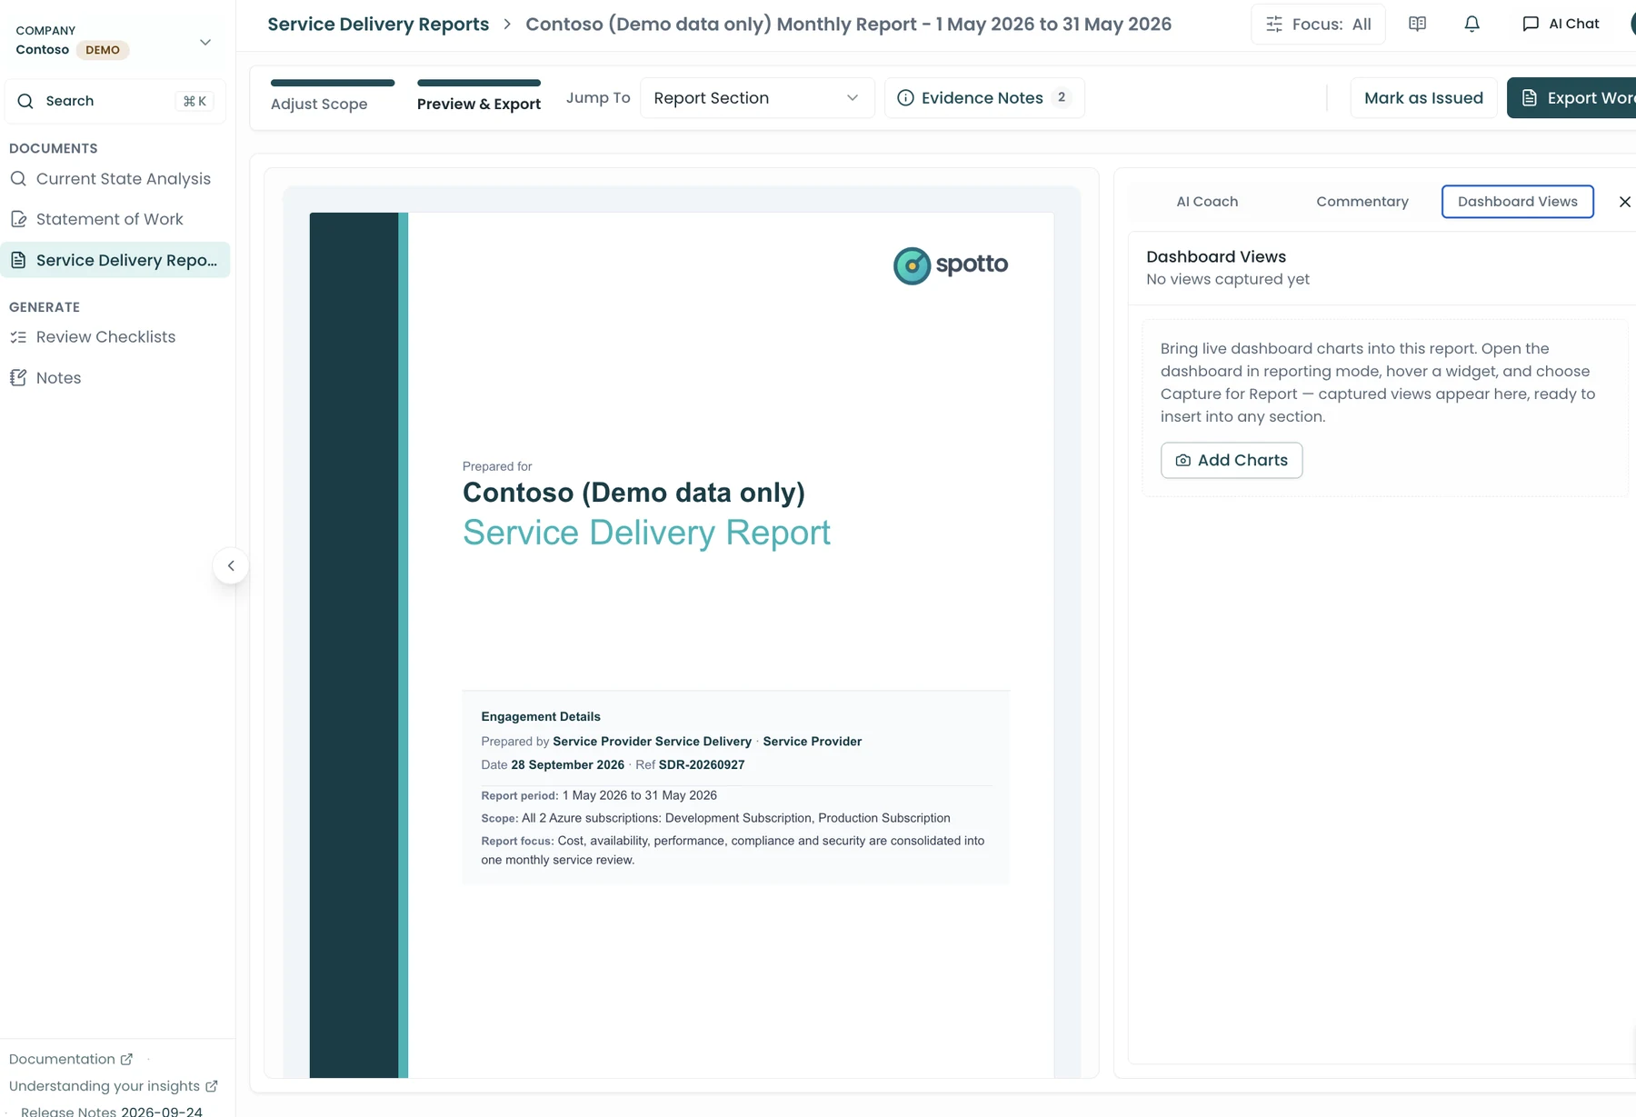Expand the Contoso company switcher
The width and height of the screenshot is (1636, 1117).
pos(115,41)
